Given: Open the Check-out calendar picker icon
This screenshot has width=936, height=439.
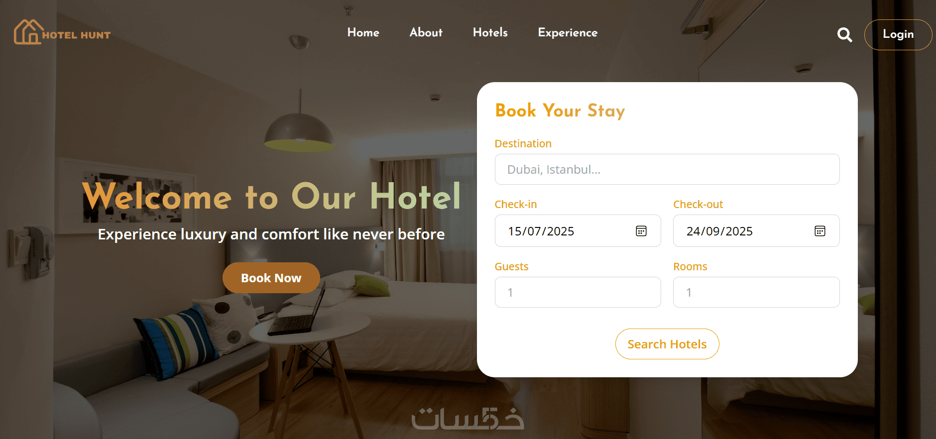Looking at the screenshot, I should 820,231.
